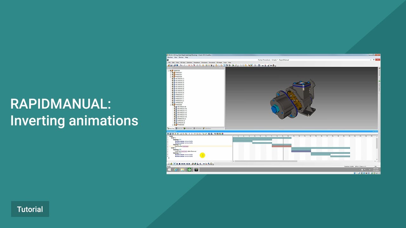Expand the PM005500 tree node

pos(171,77)
